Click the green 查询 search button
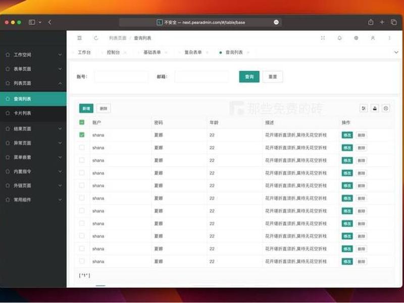 [249, 77]
